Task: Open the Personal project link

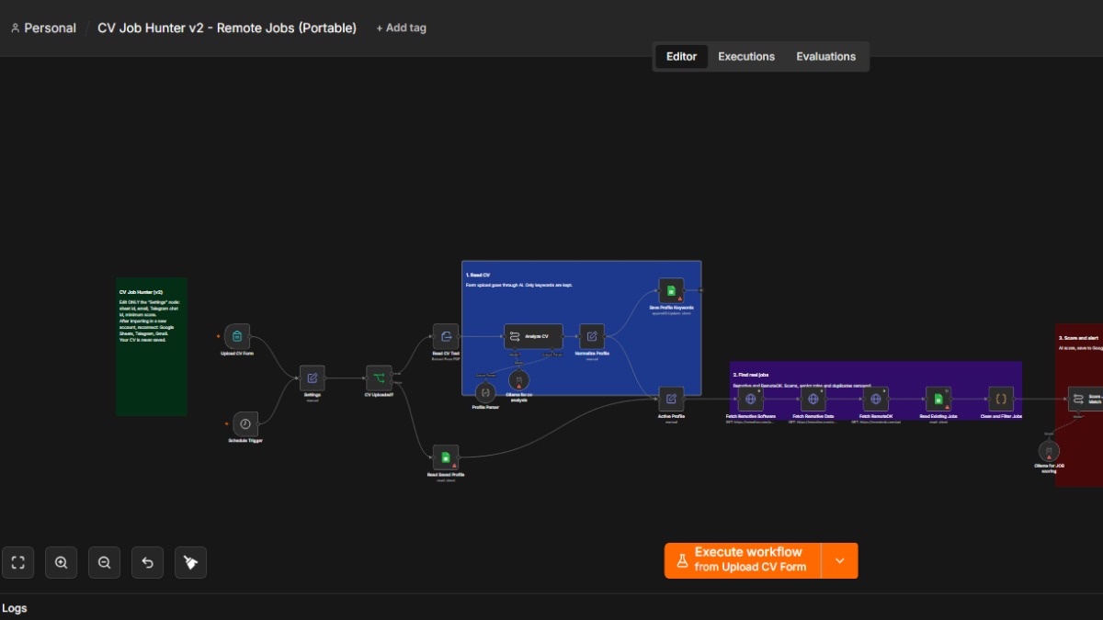Action: coord(43,28)
